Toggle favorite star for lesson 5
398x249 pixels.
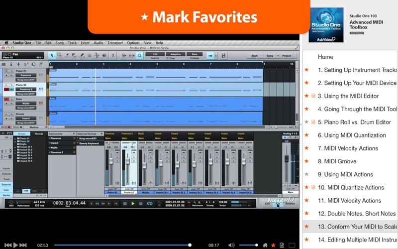click(x=306, y=122)
